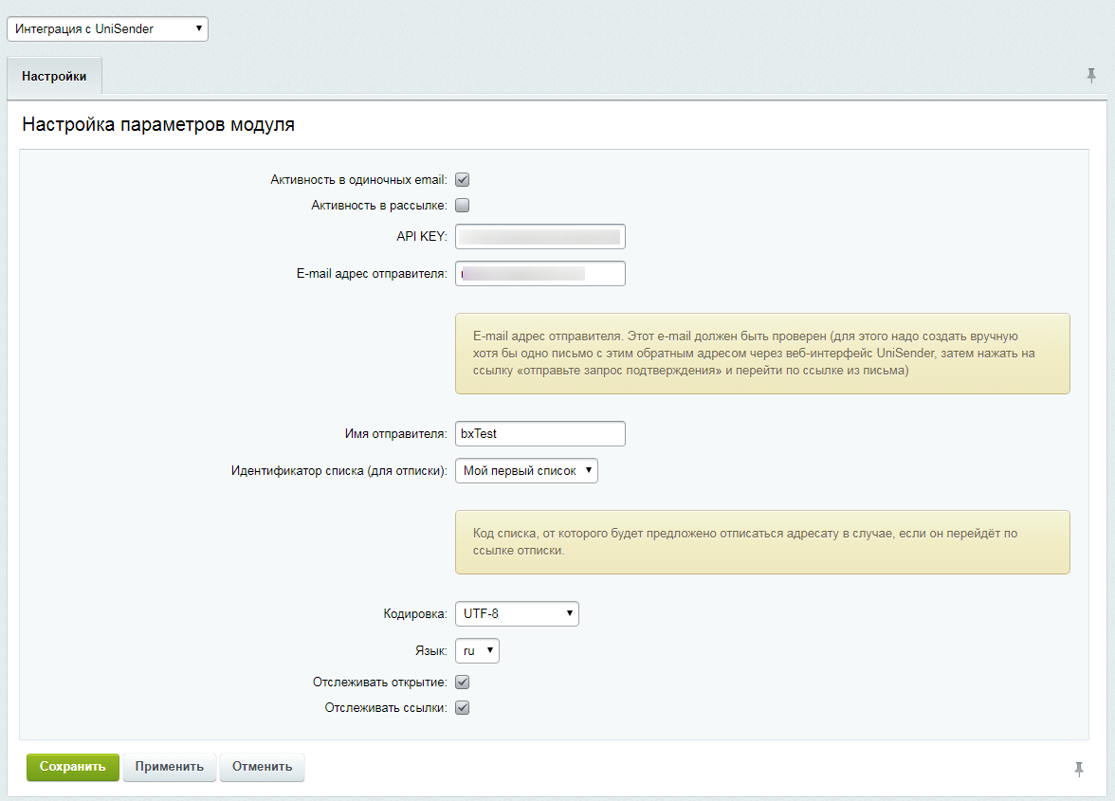Click the E-mail адрес отправителя field

click(540, 274)
